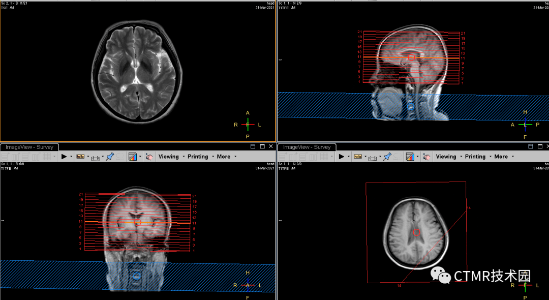549x300 pixels.
Task: Select the distance measurement ruler in axial toolbar
Action: click(373, 157)
